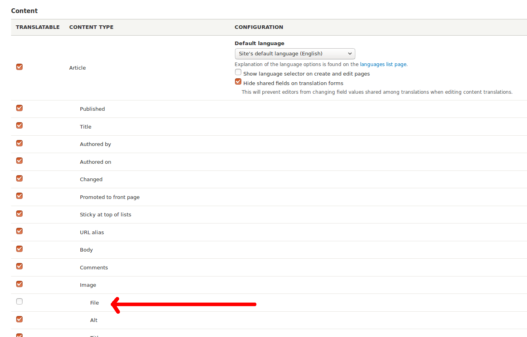Screen dimensions: 527x337
Task: Toggle the Authored by translatable checkbox
Action: click(19, 143)
